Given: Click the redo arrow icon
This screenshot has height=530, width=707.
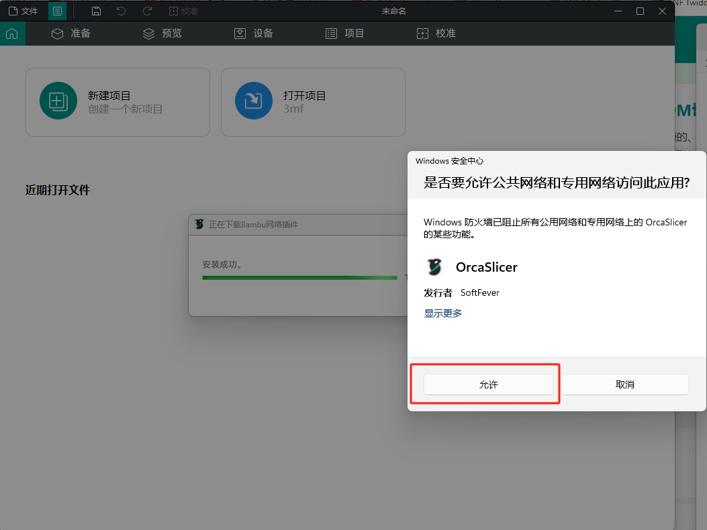Looking at the screenshot, I should pos(147,11).
